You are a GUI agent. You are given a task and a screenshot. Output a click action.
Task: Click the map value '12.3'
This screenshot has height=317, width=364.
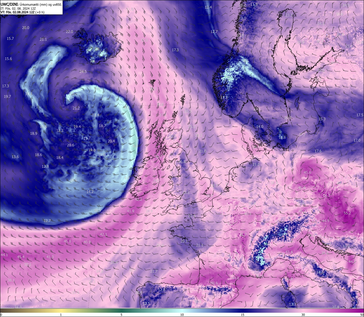(60, 130)
